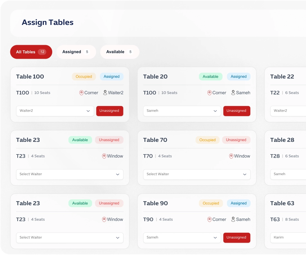Viewport: 306px width, 255px height.
Task: Click the pink Unassigned badge on Table 70
Action: (236, 140)
